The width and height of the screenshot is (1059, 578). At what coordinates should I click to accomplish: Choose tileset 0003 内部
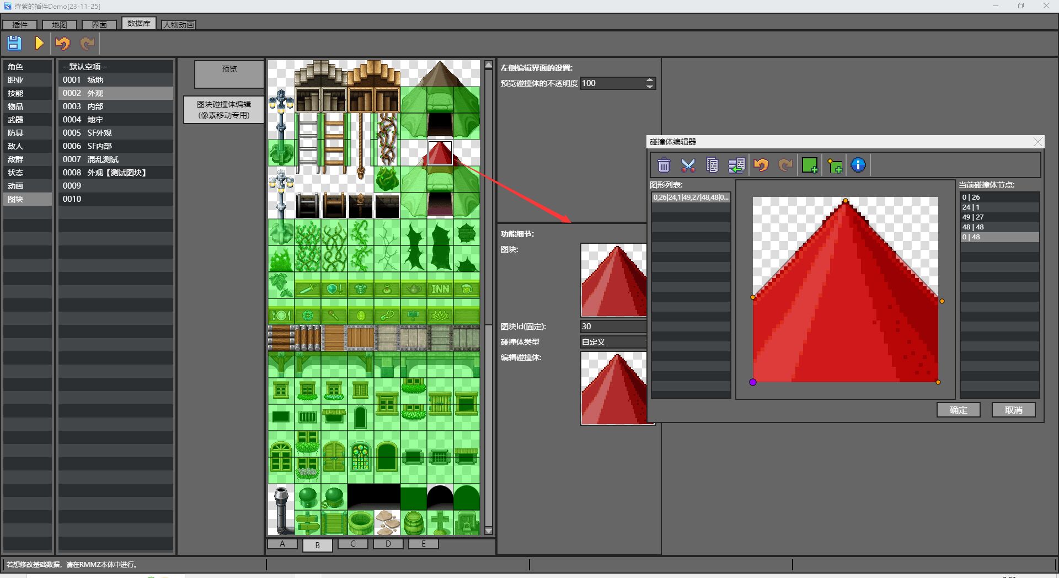coord(116,106)
